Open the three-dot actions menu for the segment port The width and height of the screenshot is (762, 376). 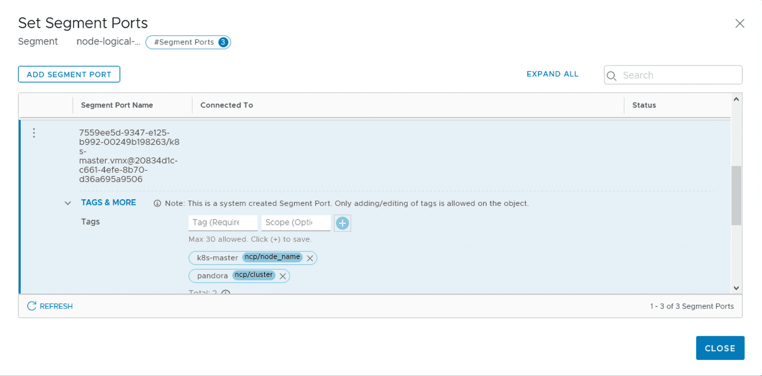click(34, 133)
